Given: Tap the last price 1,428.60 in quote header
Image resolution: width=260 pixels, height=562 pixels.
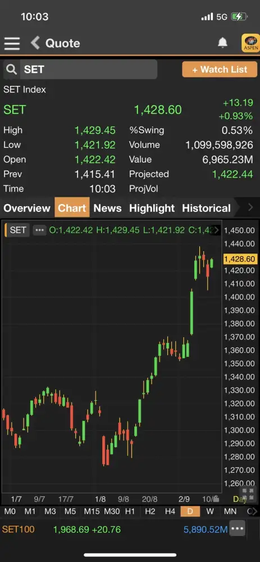Looking at the screenshot, I should click(x=158, y=110).
